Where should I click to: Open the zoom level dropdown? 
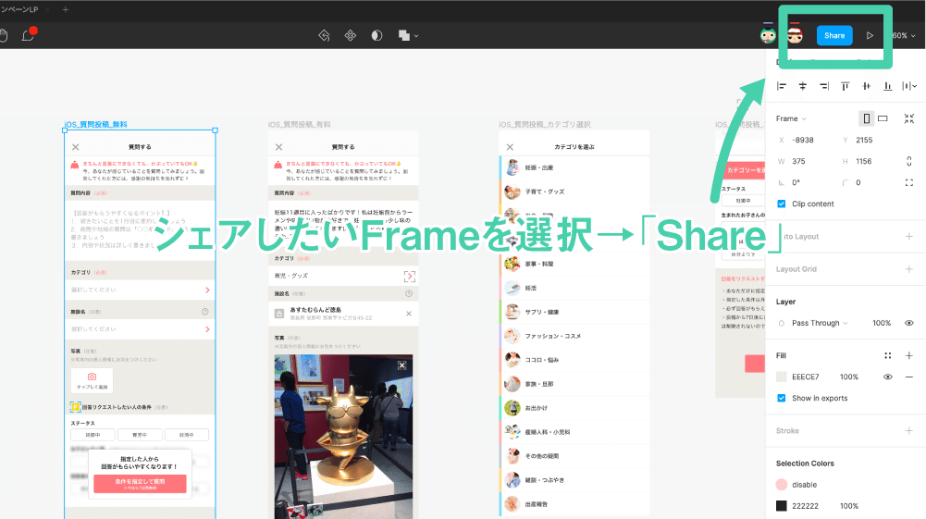tap(904, 35)
